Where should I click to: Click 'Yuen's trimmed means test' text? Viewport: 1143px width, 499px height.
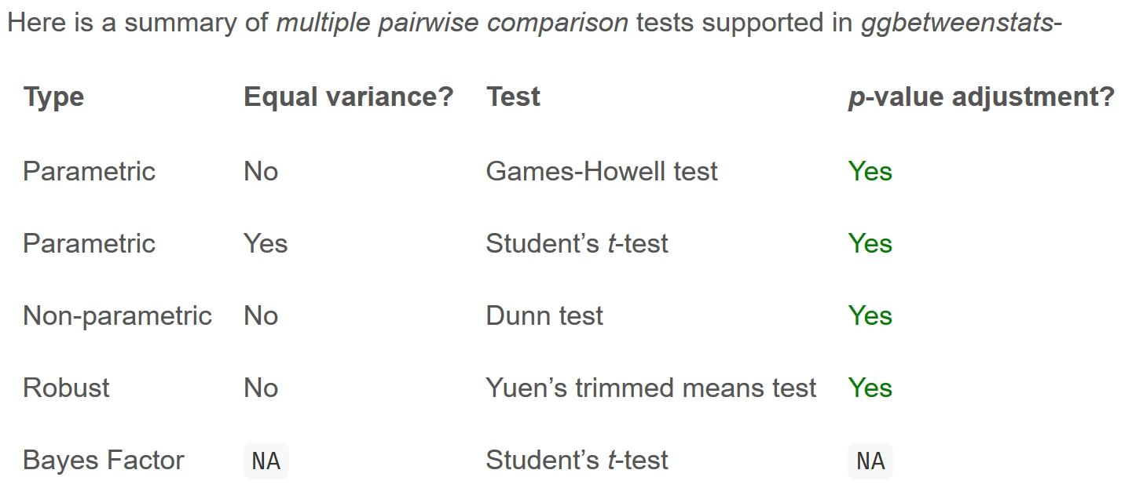tap(650, 388)
